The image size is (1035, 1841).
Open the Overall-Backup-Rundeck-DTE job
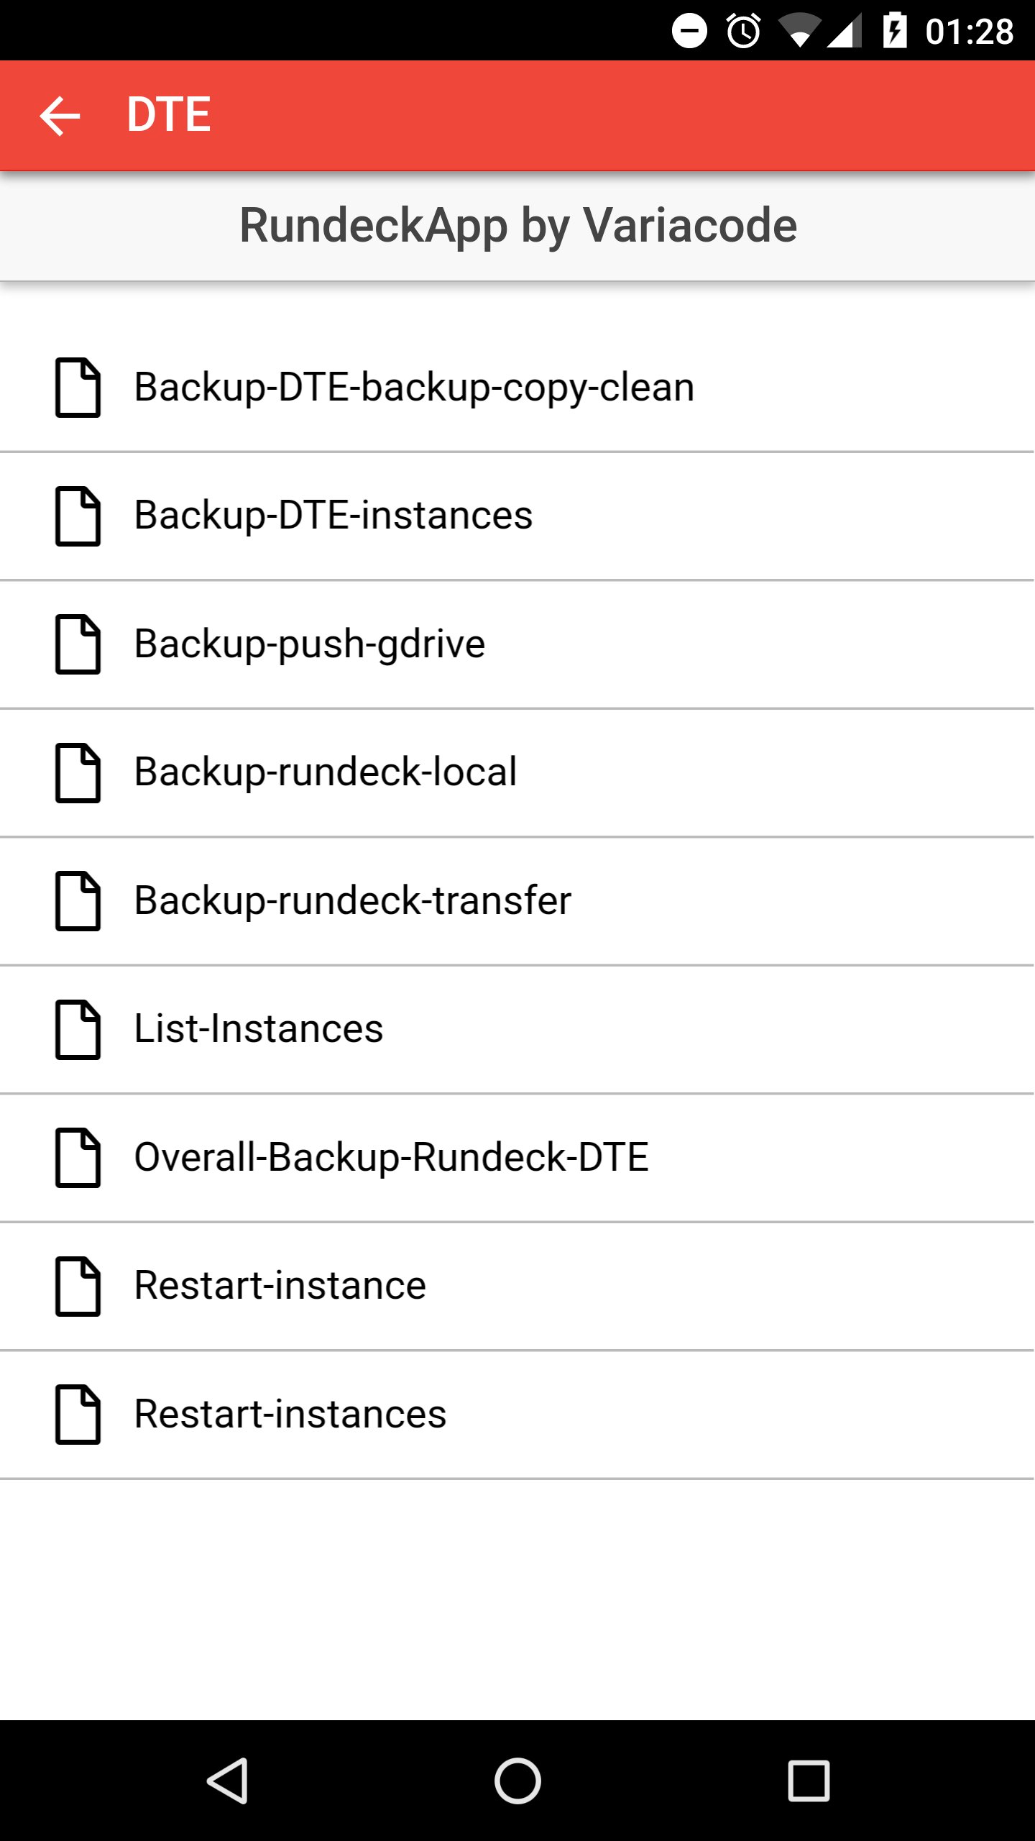click(392, 1158)
